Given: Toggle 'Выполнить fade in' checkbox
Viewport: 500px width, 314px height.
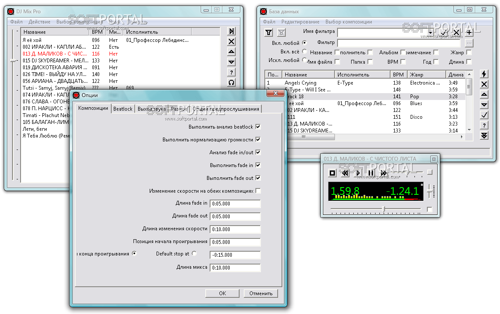Looking at the screenshot, I should 258,165.
